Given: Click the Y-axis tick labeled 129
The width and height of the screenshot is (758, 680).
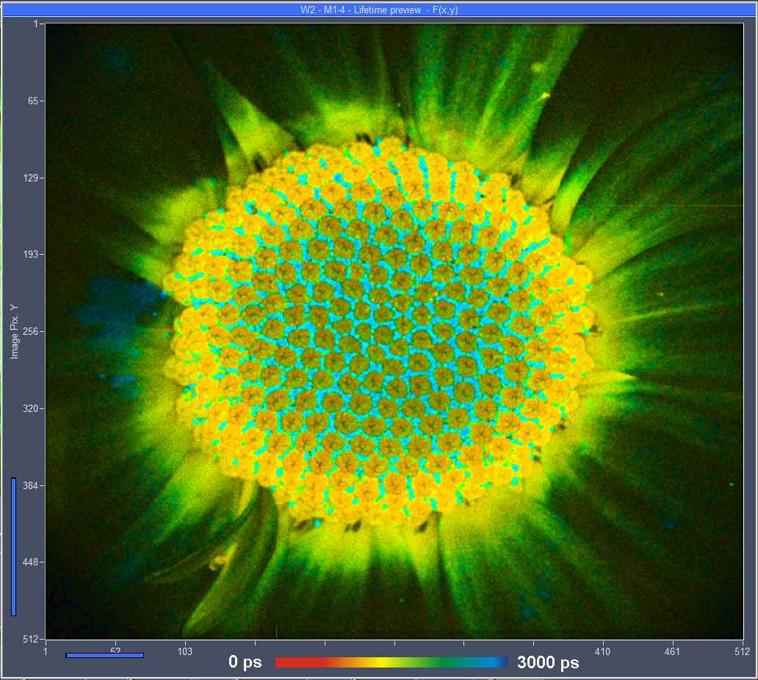Looking at the screenshot, I should tap(29, 178).
